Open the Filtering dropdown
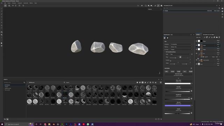The image size is (224, 126). click(182, 47)
